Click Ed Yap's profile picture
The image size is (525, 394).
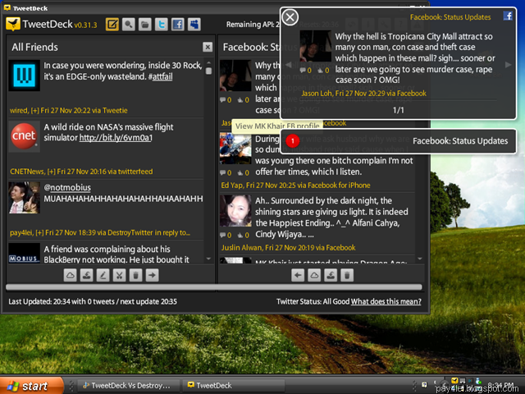pos(235,148)
